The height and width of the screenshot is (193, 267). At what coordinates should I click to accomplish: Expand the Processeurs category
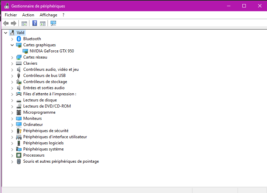pos(12,156)
